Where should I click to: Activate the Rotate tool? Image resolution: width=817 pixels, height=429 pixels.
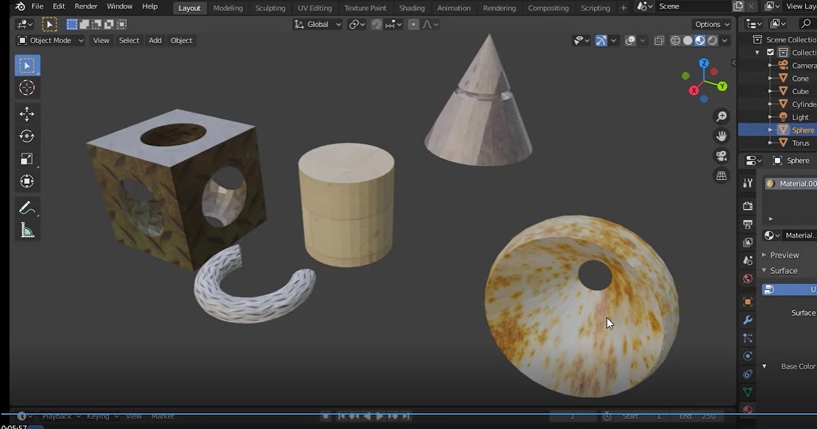tap(27, 136)
